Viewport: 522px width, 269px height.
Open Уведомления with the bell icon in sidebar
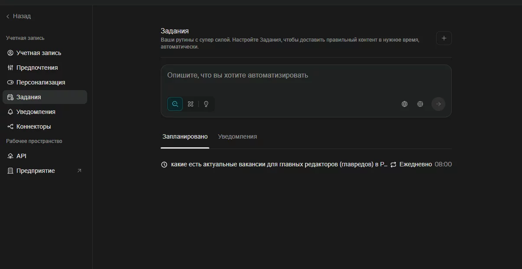click(36, 112)
